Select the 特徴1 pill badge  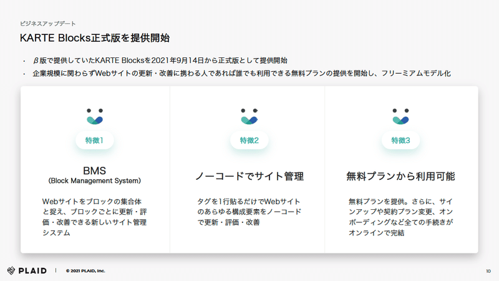click(95, 140)
